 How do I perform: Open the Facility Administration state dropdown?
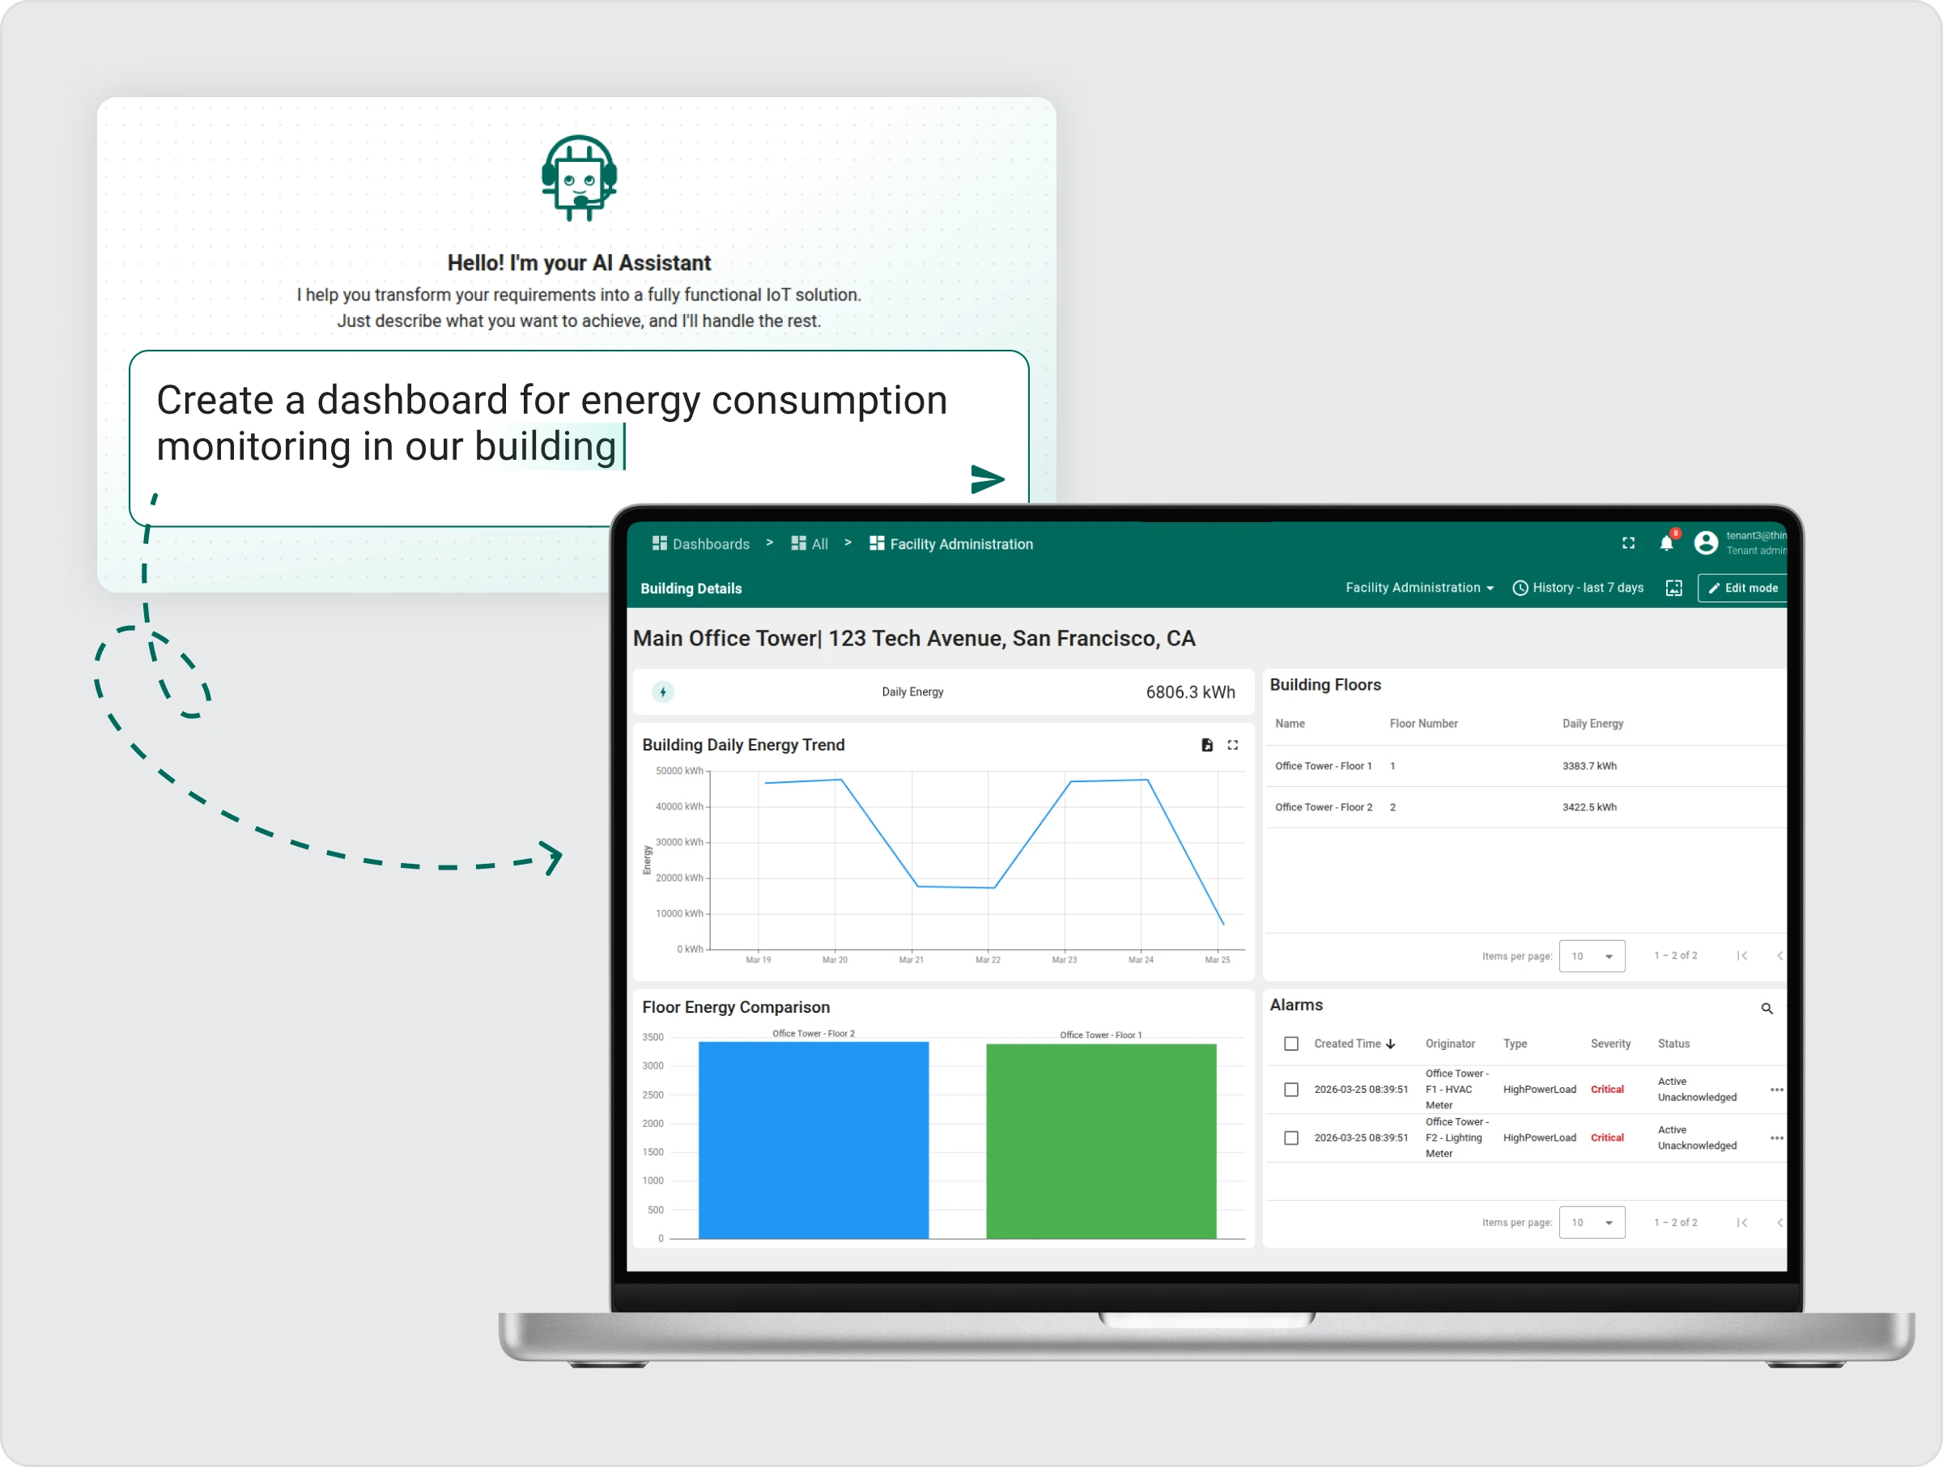1418,588
